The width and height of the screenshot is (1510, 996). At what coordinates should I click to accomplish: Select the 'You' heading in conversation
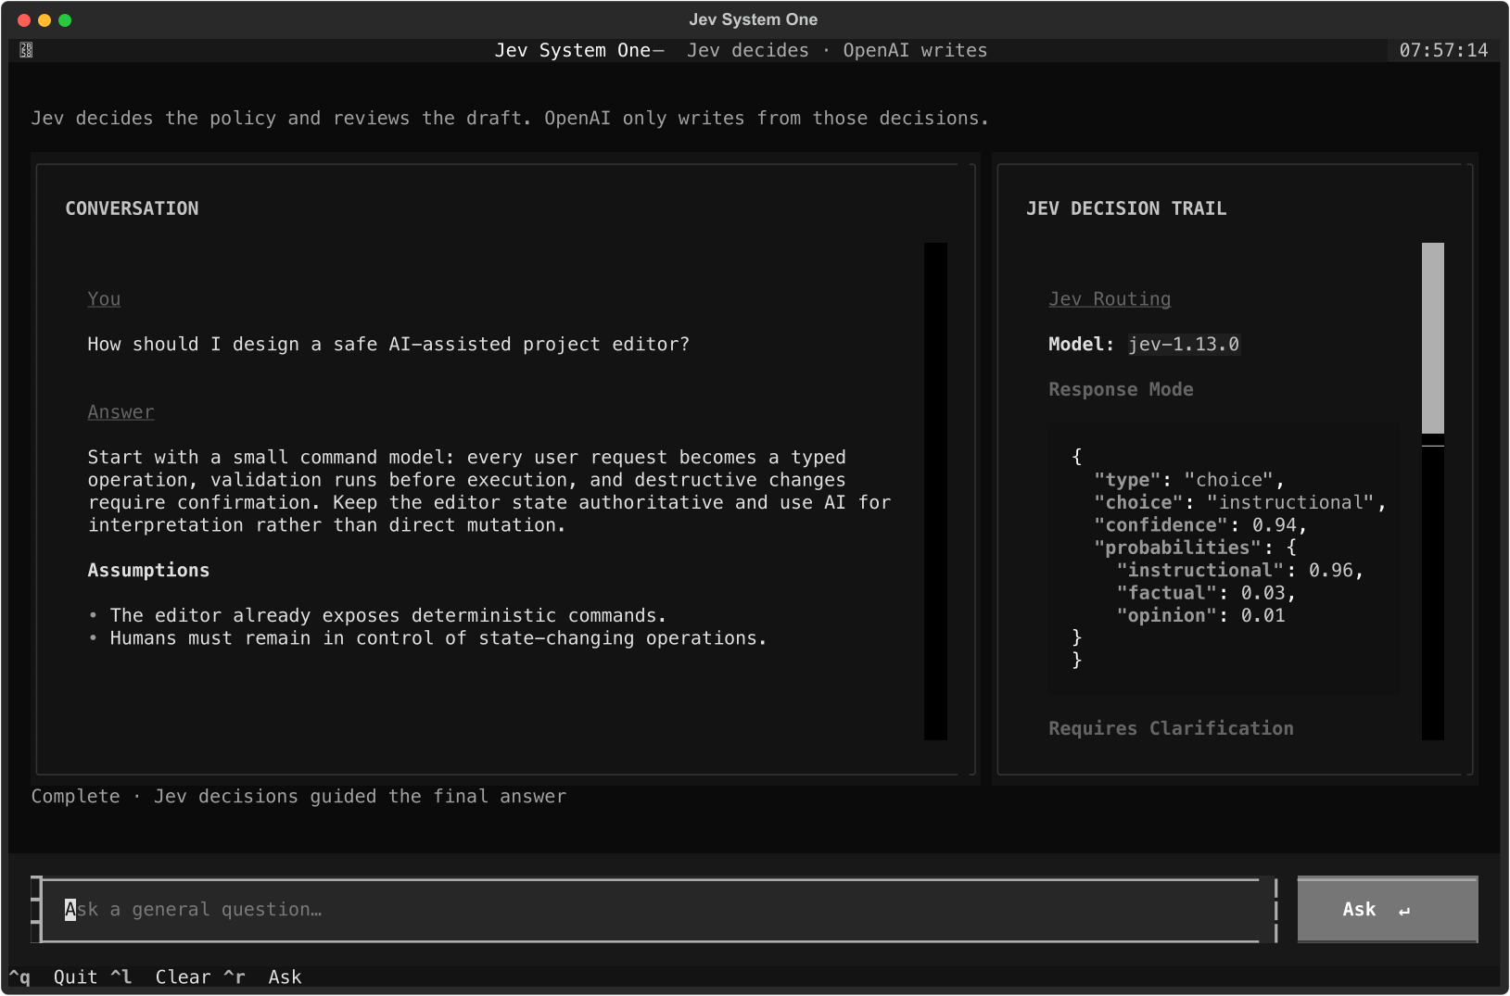104,299
